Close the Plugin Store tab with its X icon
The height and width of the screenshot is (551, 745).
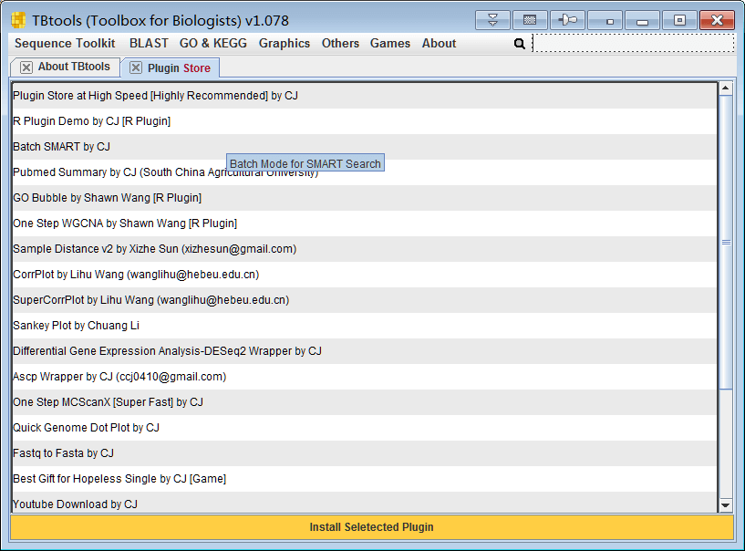coord(135,68)
